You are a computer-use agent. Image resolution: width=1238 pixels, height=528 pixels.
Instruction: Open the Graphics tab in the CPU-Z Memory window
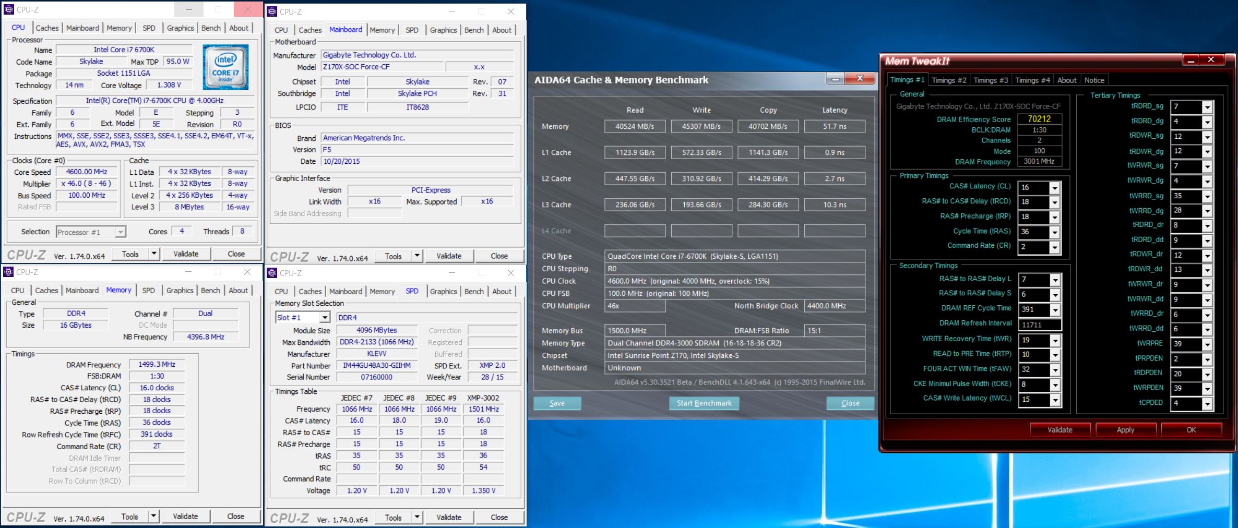[180, 291]
